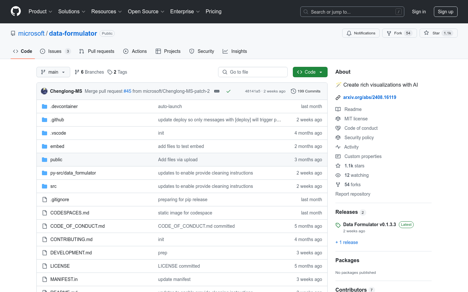Click the .devcontainer folder icon
The image size is (468, 292).
[45, 106]
